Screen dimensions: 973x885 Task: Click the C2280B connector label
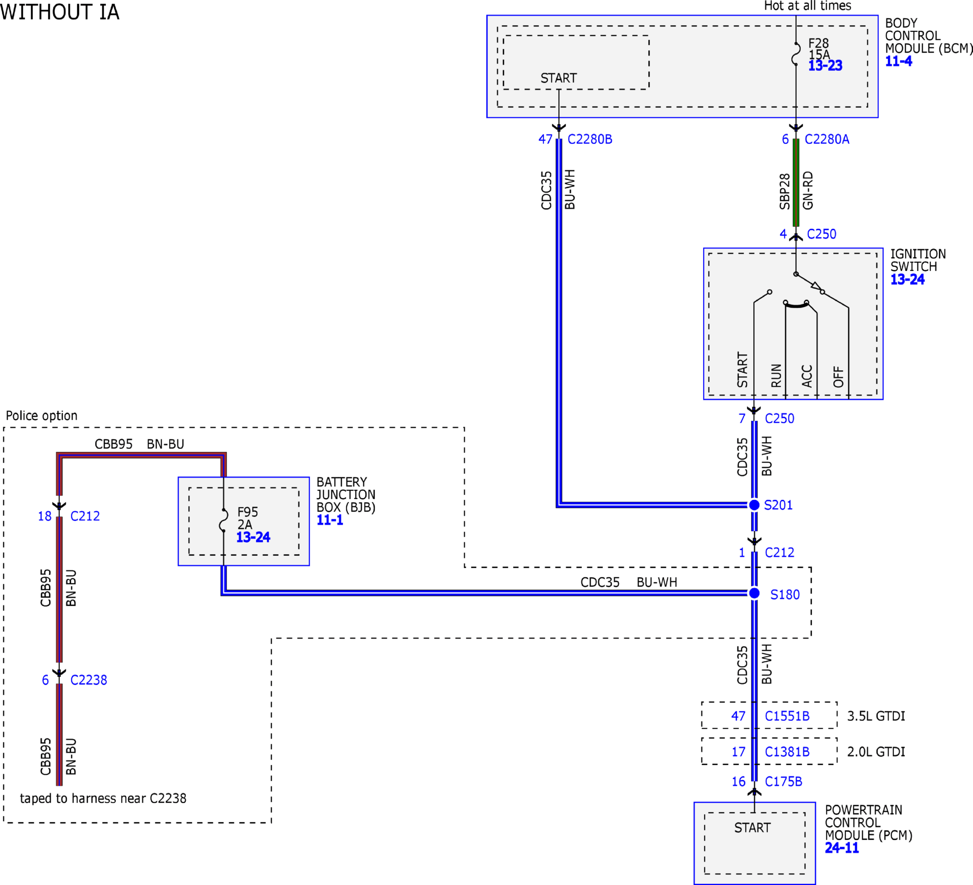click(x=590, y=139)
